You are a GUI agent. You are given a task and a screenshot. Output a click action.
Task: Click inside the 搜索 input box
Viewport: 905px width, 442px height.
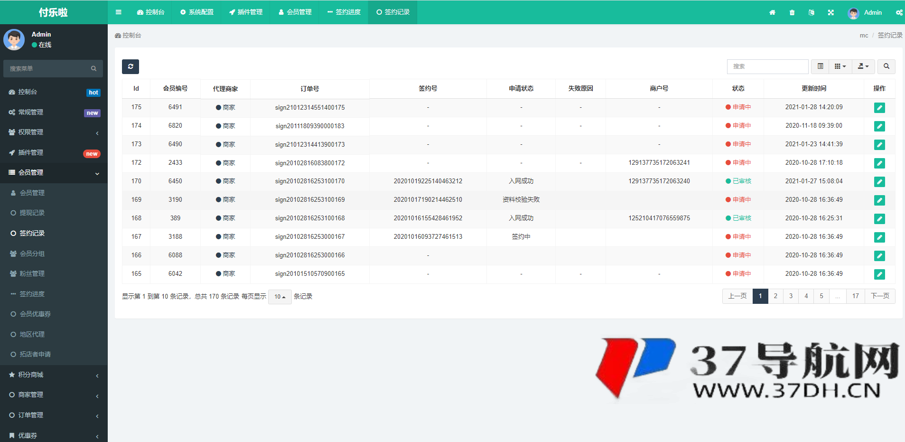pyautogui.click(x=767, y=66)
